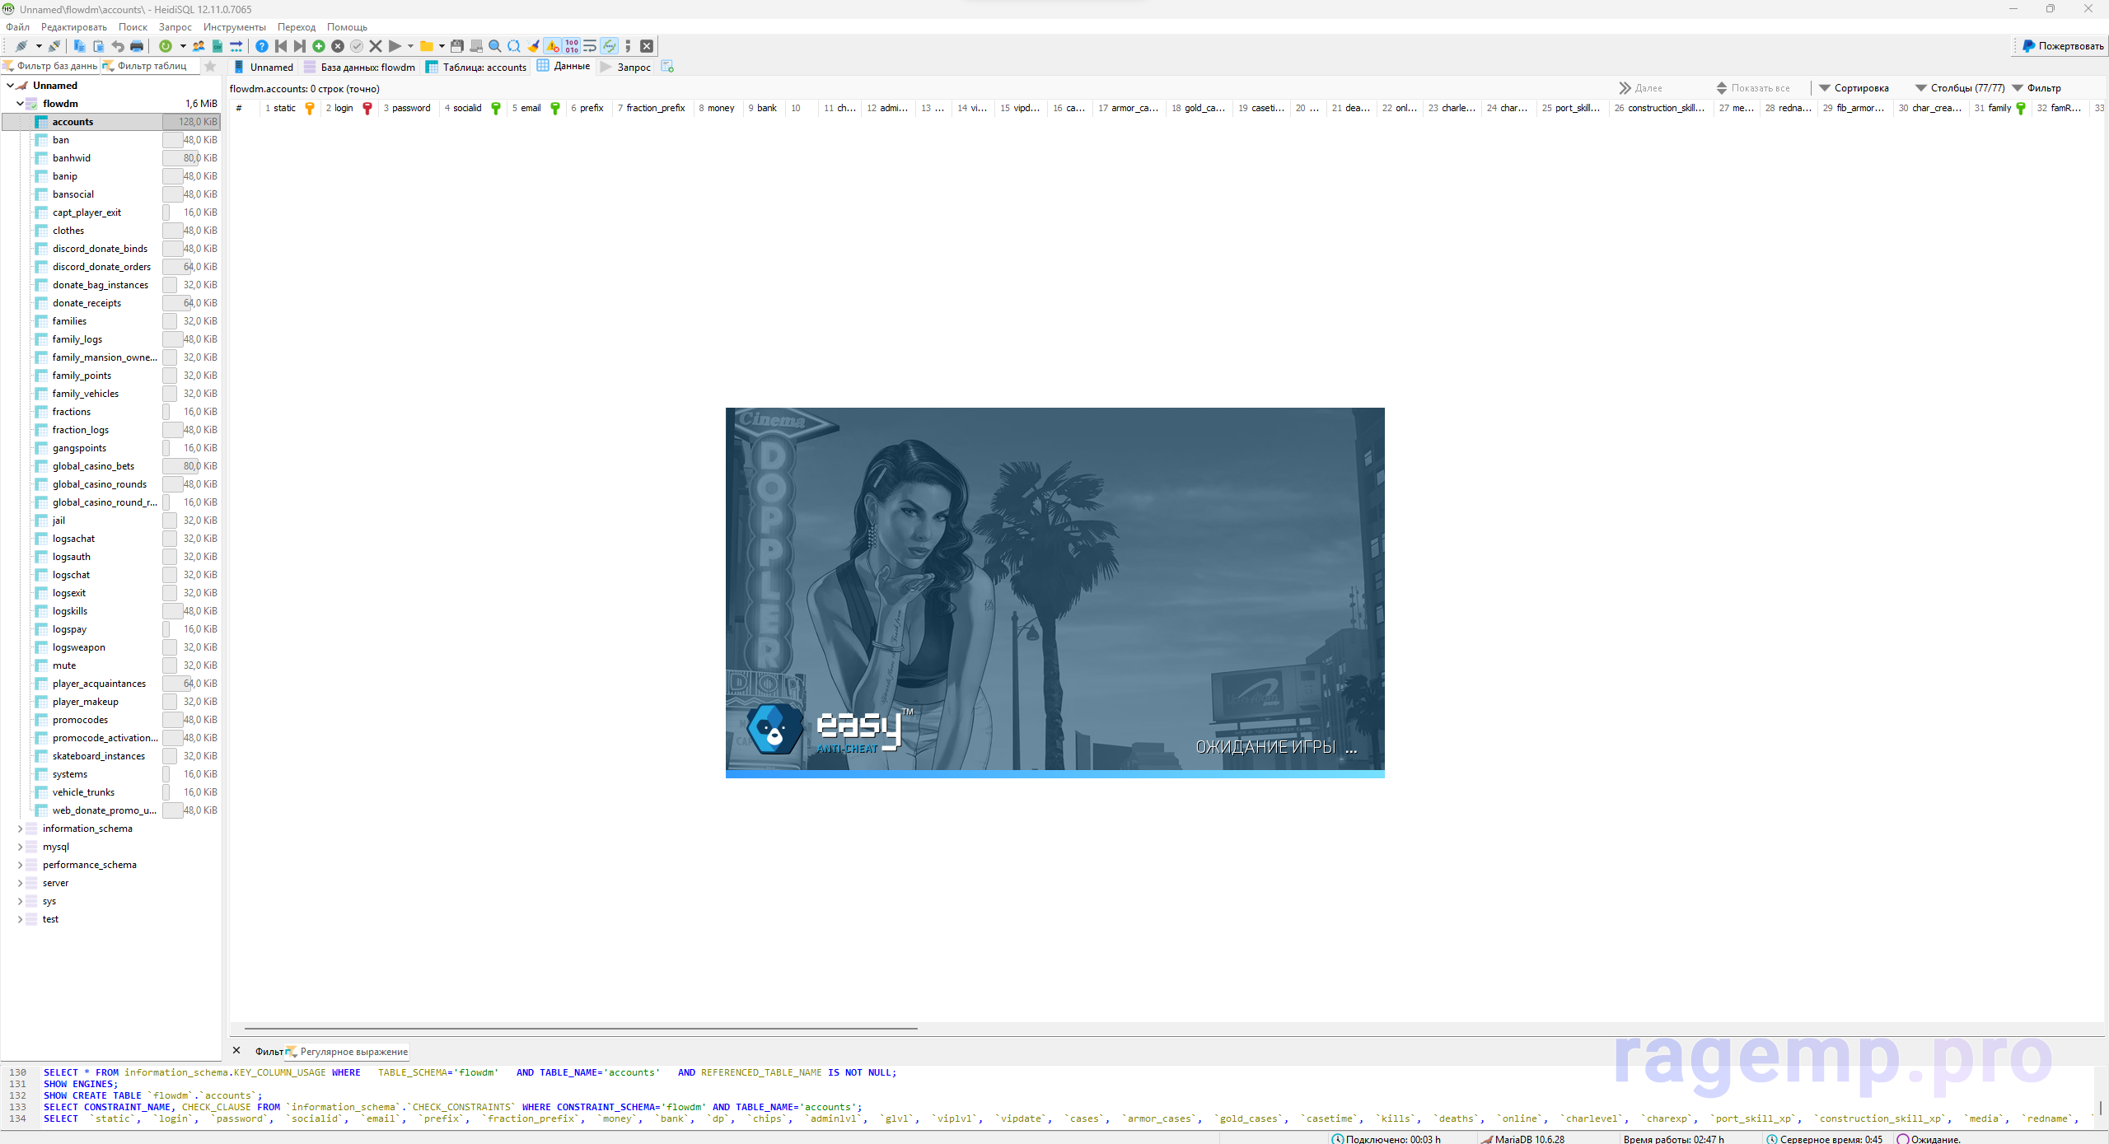Expand the information_schema database

20,829
